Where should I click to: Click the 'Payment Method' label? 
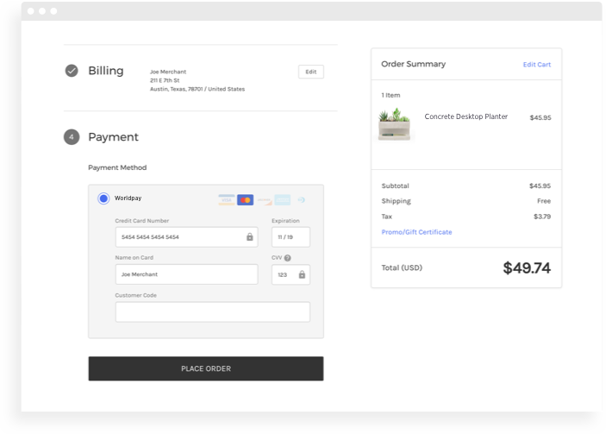[x=117, y=167]
